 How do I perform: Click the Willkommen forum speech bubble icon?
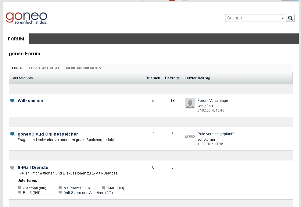(x=13, y=101)
